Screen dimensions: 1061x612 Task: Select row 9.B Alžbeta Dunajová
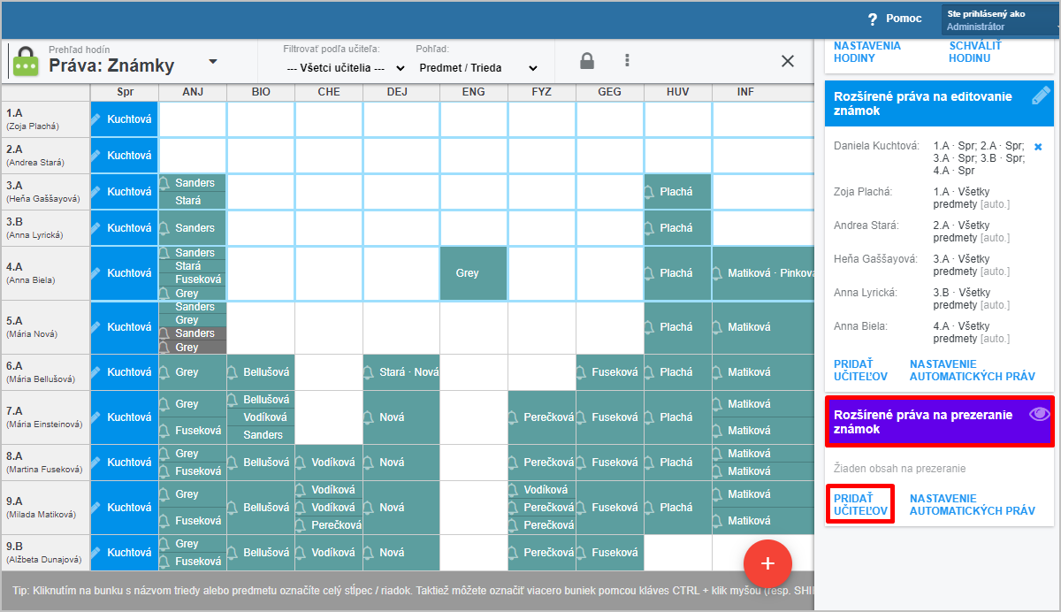point(46,553)
